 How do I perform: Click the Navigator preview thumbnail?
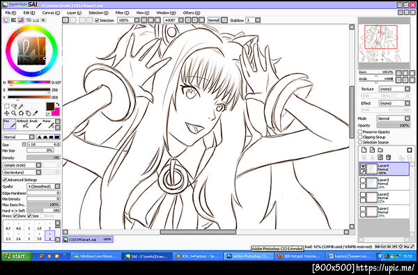[x=384, y=44]
